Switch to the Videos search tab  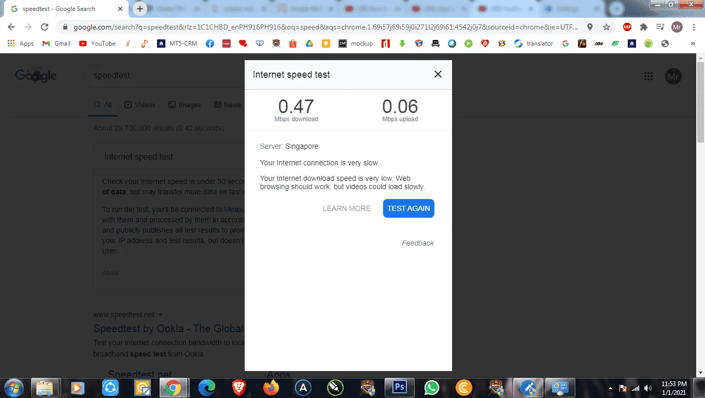tap(140, 105)
